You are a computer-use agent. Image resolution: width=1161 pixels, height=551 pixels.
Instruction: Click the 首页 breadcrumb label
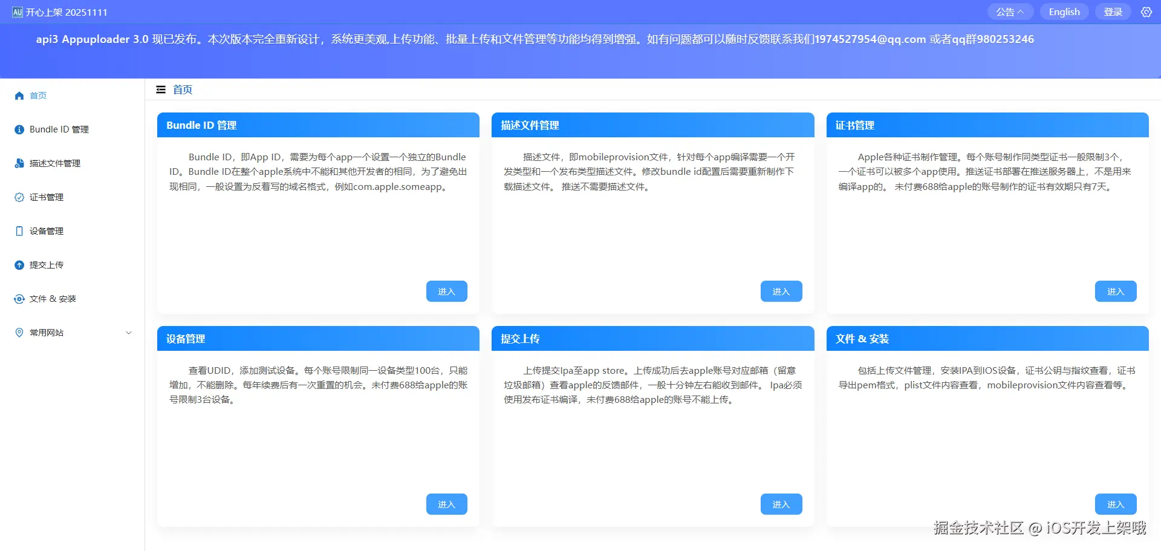tap(182, 90)
